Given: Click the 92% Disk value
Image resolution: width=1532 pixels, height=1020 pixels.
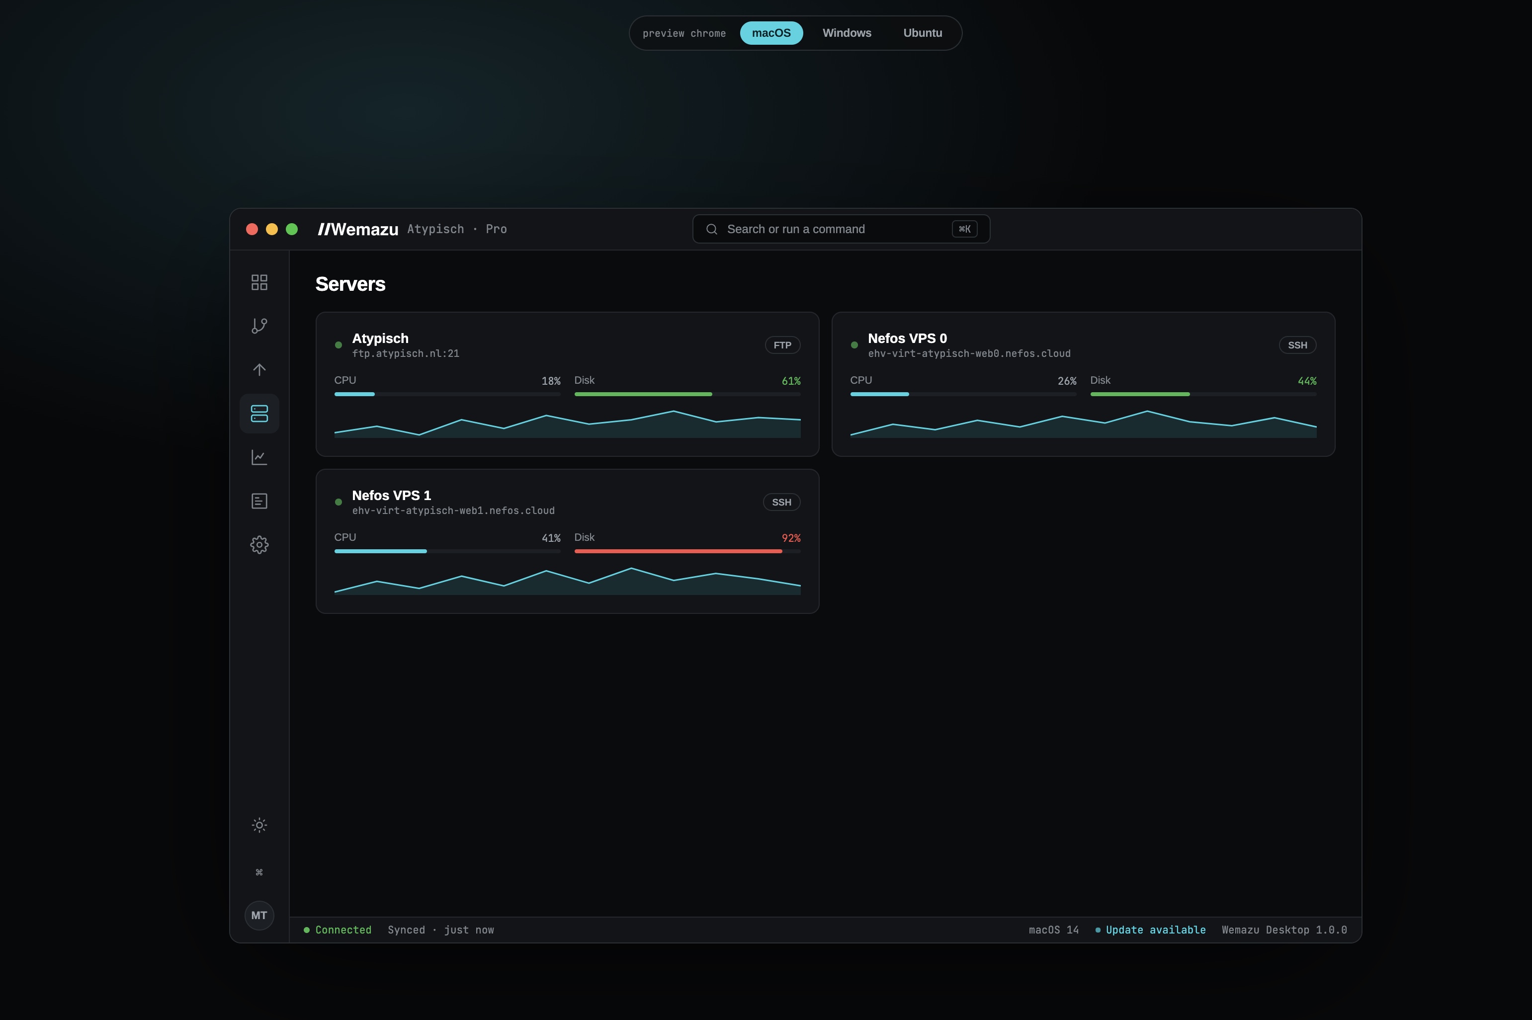Looking at the screenshot, I should (x=791, y=538).
